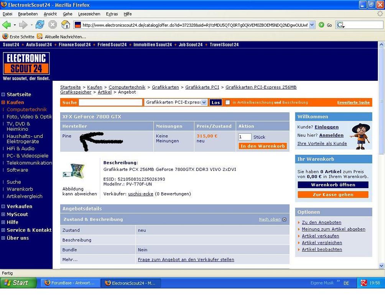Click the Einloggen link

[327, 127]
